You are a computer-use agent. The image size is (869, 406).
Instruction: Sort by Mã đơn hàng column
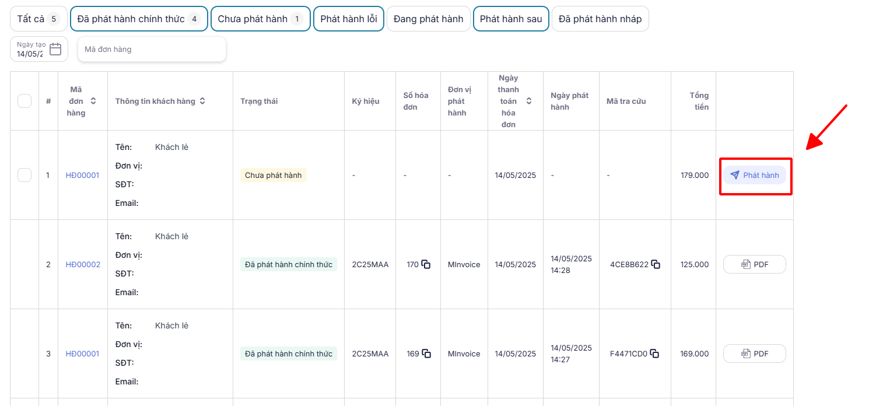(93, 101)
